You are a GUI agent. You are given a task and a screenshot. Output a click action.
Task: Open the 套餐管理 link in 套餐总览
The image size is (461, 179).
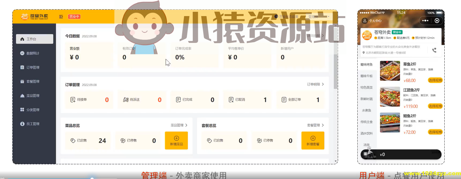pyautogui.click(x=314, y=125)
